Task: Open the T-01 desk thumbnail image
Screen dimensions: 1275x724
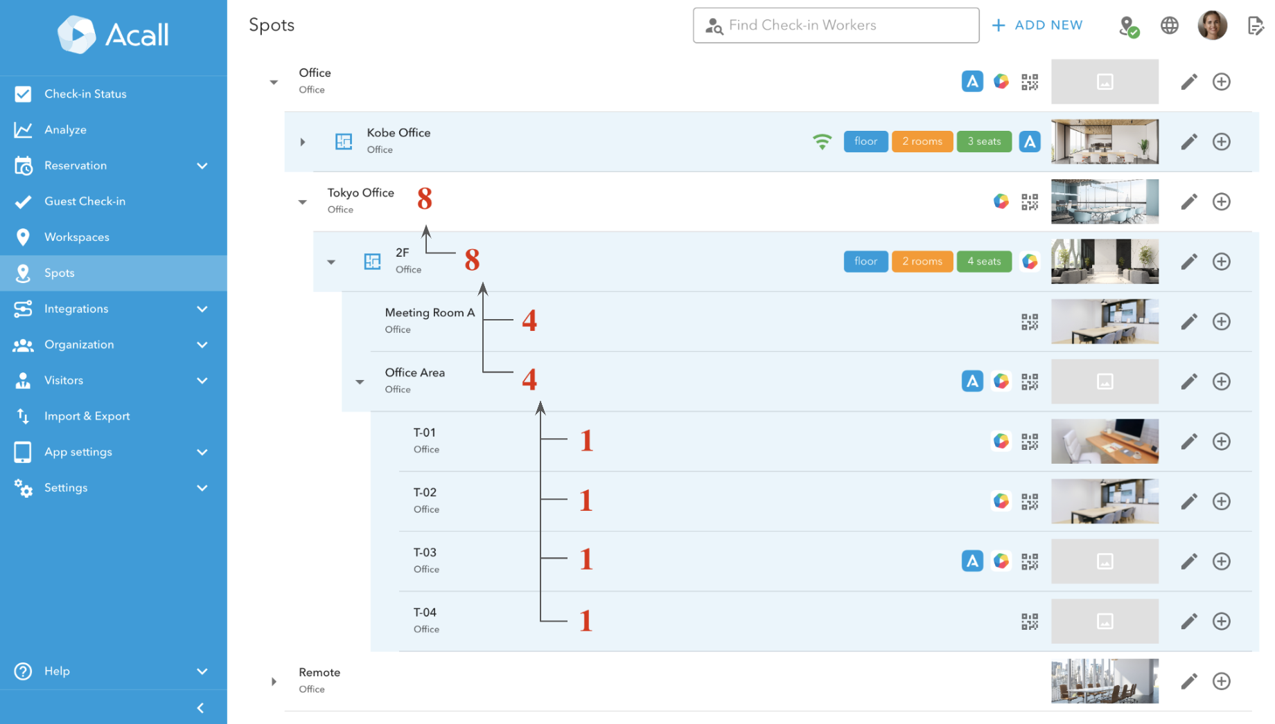Action: [1104, 442]
